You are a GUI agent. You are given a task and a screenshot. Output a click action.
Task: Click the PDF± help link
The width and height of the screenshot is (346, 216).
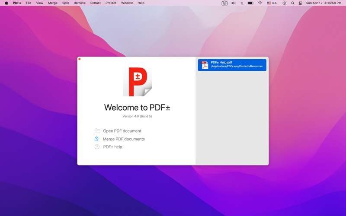tap(112, 147)
